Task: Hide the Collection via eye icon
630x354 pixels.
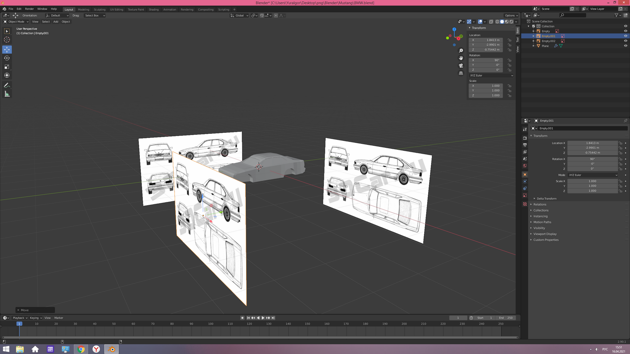Action: 625,26
